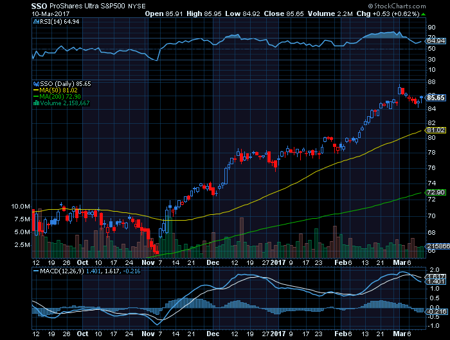450x340 pixels.
Task: Click the candlestick icon beside SSO (Daily)
Action: (36, 84)
